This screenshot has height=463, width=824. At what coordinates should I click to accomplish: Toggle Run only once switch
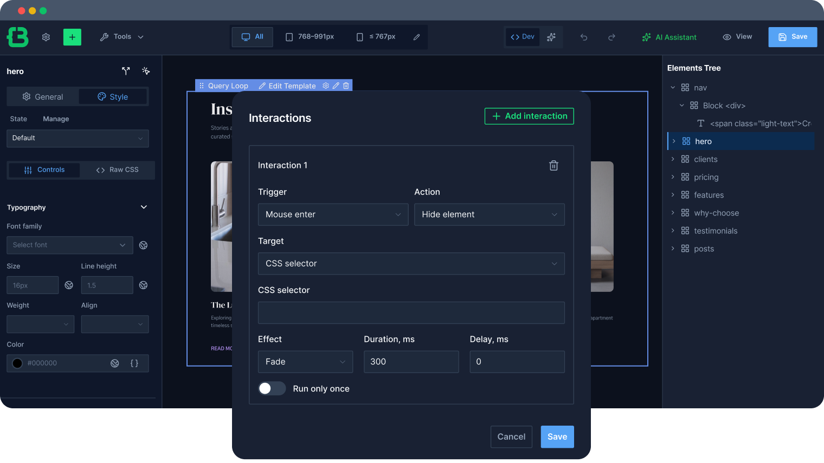[272, 388]
